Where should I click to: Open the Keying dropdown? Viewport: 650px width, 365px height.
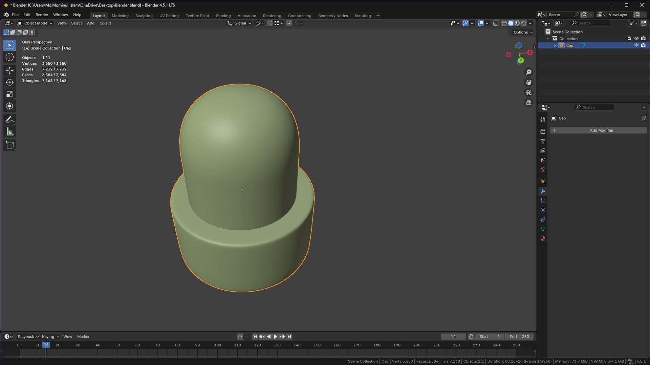(50, 337)
